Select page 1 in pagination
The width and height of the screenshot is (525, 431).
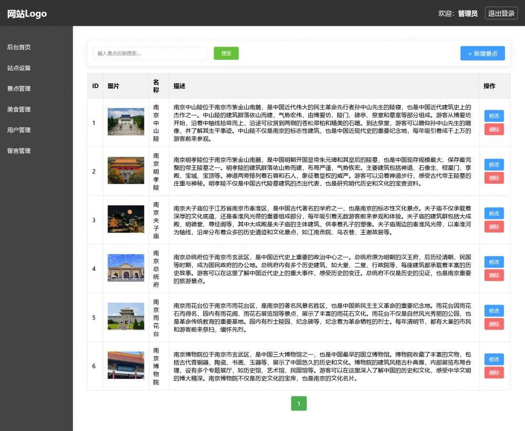tap(299, 404)
